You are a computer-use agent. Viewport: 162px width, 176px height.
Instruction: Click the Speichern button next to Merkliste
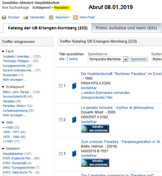point(139,59)
